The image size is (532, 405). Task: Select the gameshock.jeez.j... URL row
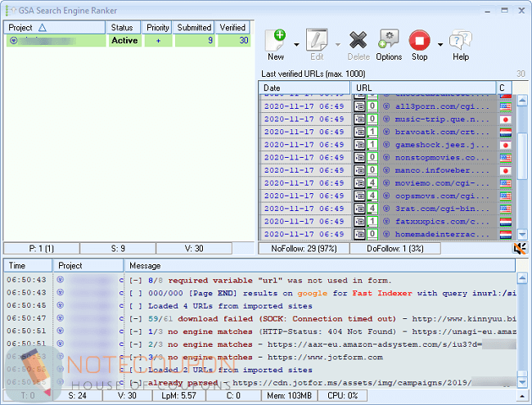[x=387, y=145]
